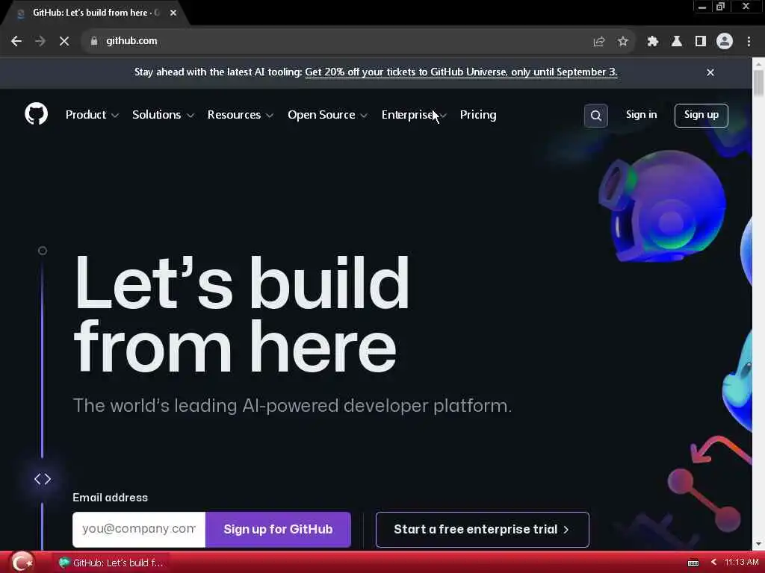The image size is (765, 573).
Task: Expand the Product dropdown menu
Action: coord(92,115)
